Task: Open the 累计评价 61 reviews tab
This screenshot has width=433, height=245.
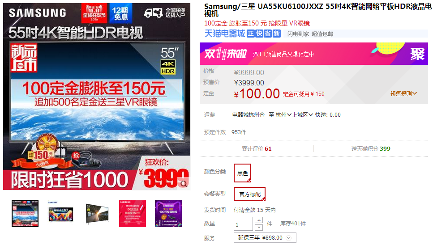Action: coord(257,149)
